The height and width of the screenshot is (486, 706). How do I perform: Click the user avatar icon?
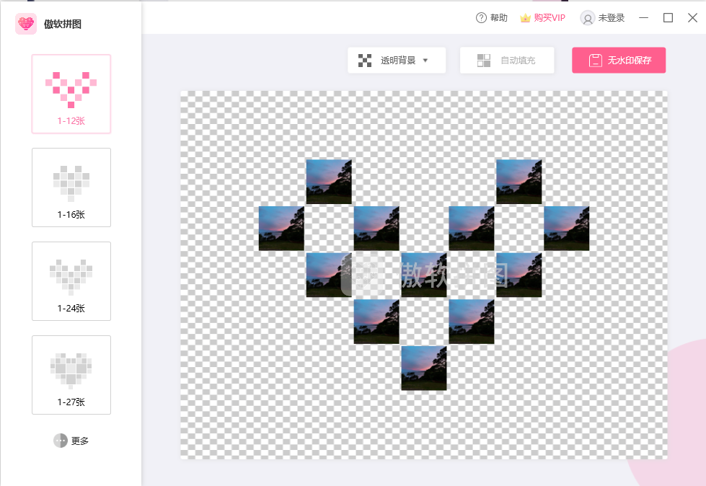(587, 18)
